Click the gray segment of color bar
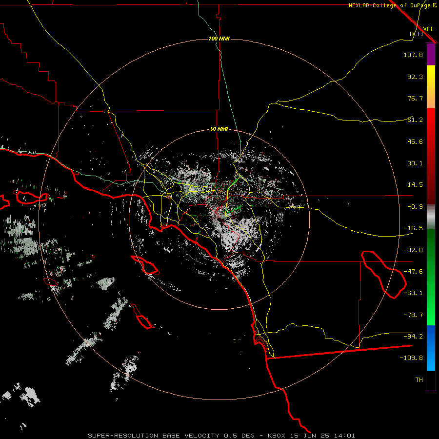Screen dimensions: 439x439 (431, 217)
